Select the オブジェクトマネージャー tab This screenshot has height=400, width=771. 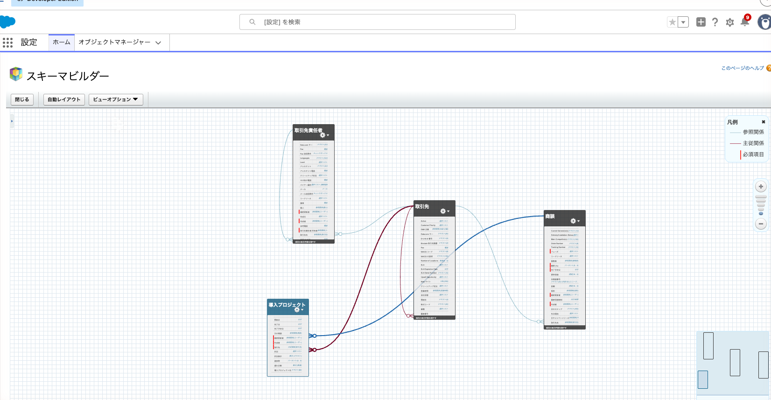(114, 42)
